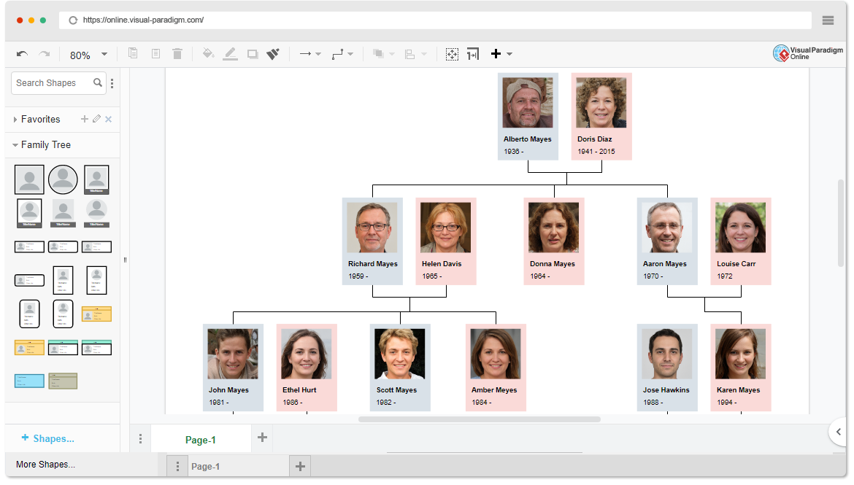Click inside the Search Shapes field

click(x=47, y=82)
